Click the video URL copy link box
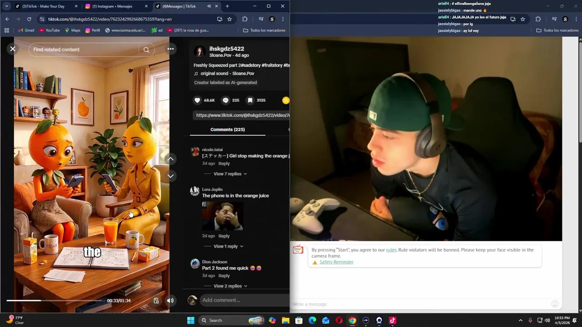This screenshot has height=327, width=582. pos(241,115)
